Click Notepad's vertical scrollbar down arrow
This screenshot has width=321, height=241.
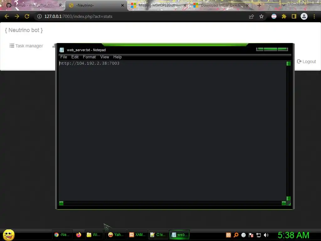pos(288,198)
